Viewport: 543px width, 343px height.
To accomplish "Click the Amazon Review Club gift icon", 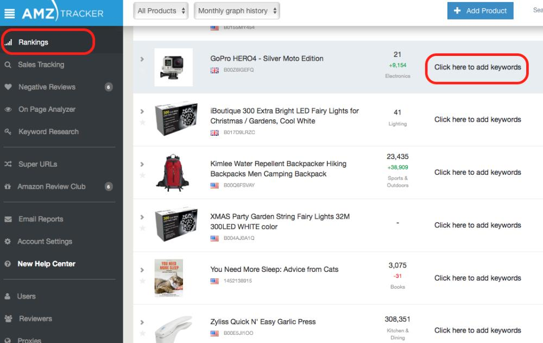I will (8, 187).
